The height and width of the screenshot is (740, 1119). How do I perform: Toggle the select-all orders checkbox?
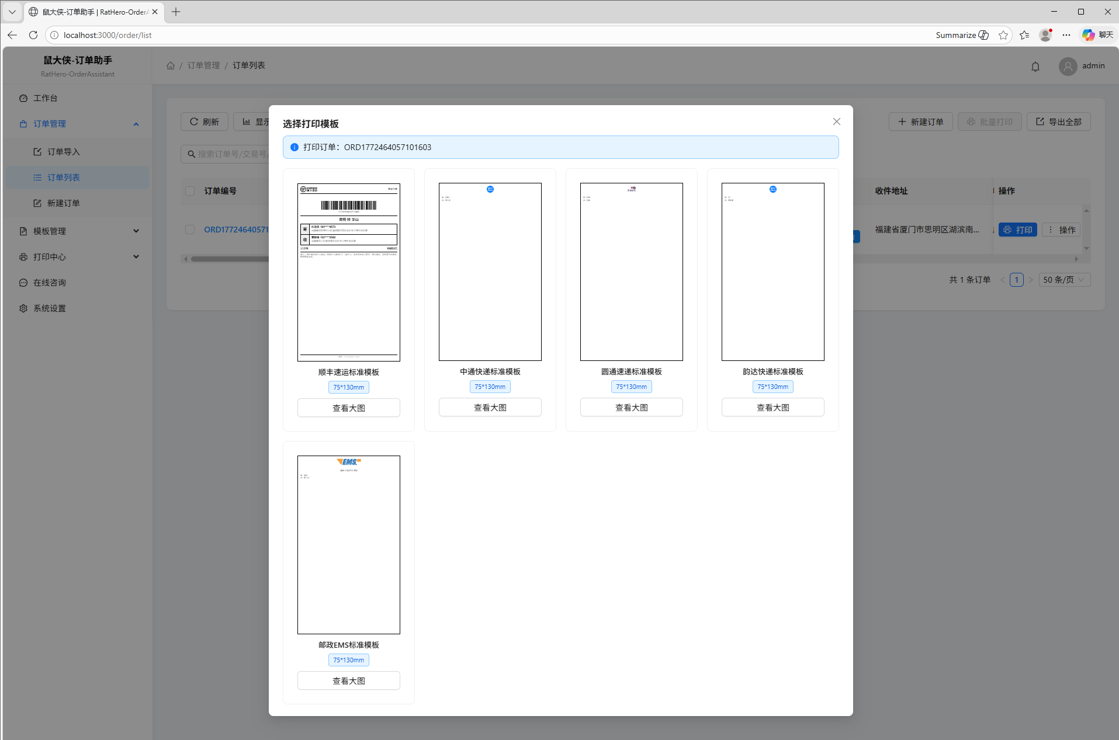pyautogui.click(x=190, y=191)
